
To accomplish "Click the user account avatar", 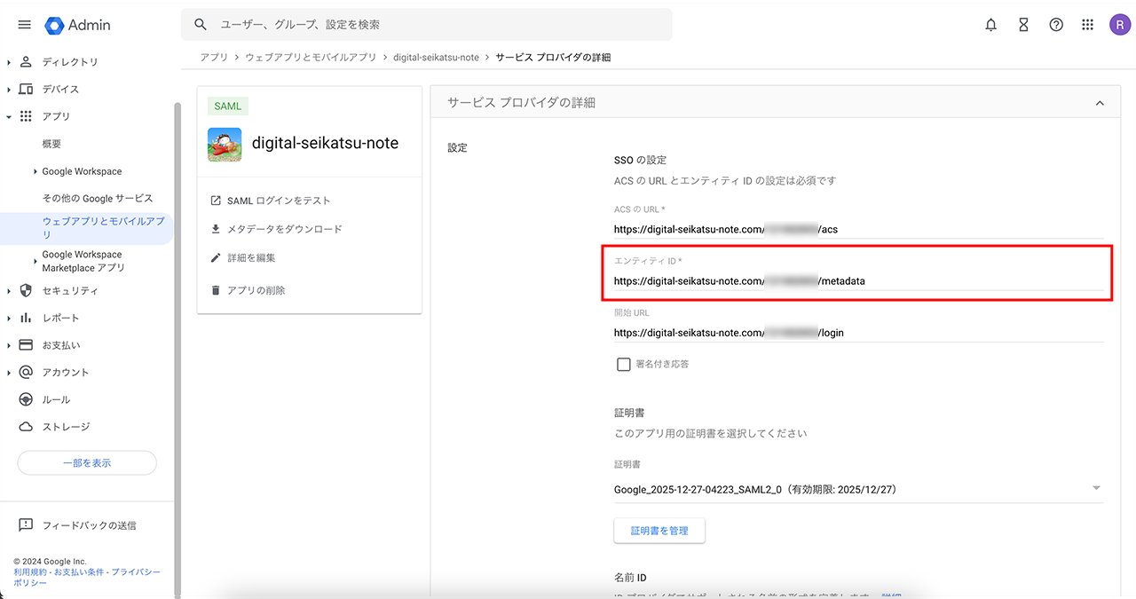I will pos(1120,25).
